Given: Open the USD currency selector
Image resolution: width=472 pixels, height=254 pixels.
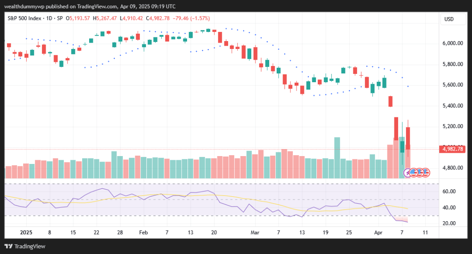Looking at the screenshot, I should (449, 19).
